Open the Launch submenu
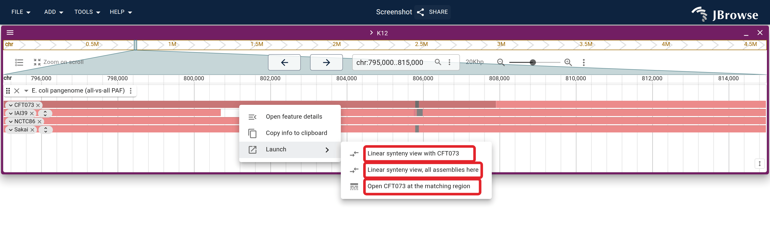Image resolution: width=770 pixels, height=225 pixels. click(290, 149)
